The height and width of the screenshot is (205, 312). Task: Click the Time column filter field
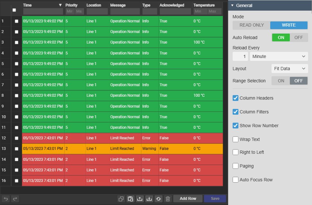[43, 11]
